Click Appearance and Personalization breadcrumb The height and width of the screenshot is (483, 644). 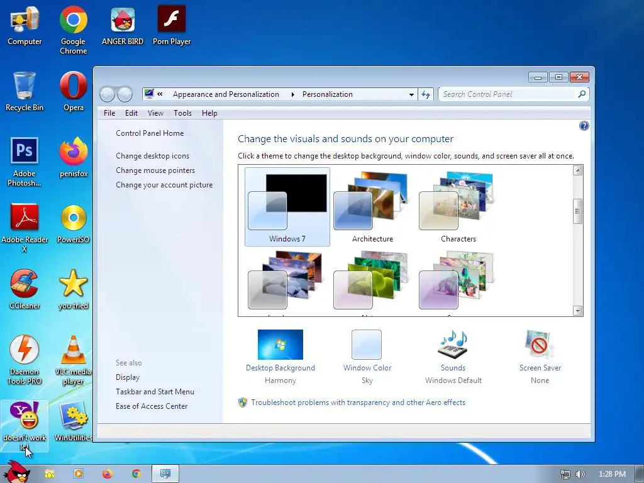tap(226, 94)
